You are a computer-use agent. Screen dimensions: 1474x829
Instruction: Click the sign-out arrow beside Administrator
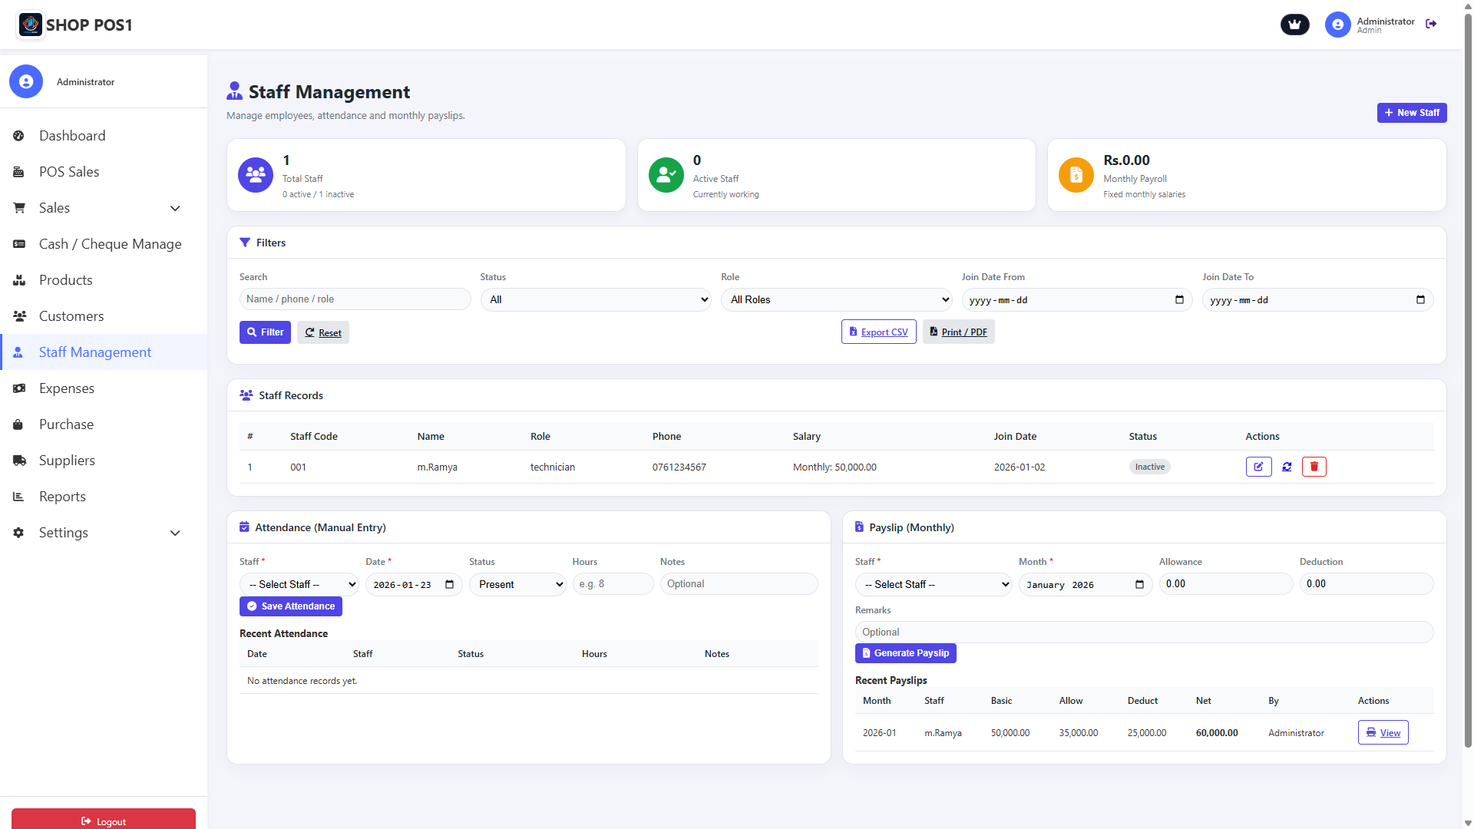pos(1431,24)
